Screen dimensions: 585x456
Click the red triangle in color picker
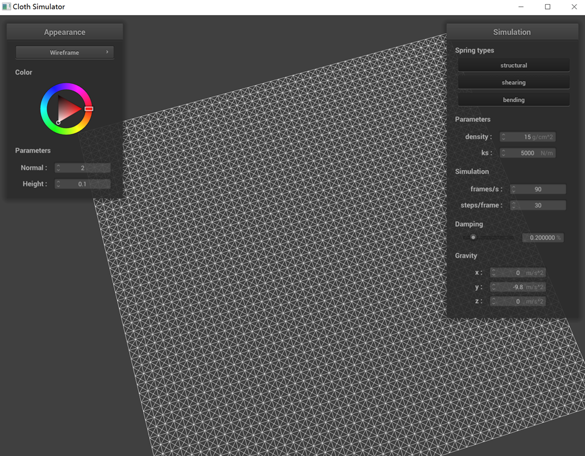click(67, 109)
